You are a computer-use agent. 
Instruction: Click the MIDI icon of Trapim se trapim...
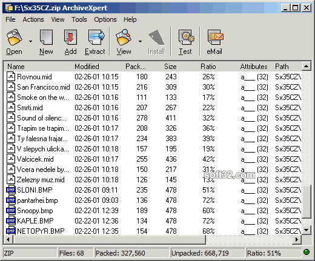coord(11,128)
